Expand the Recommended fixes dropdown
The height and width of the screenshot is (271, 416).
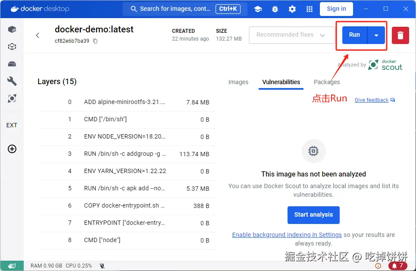tap(292, 35)
